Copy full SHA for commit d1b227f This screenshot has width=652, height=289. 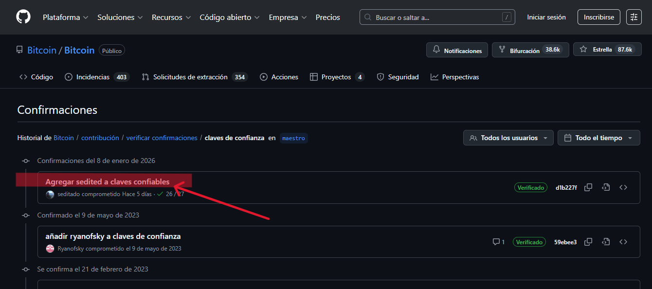[x=588, y=187]
